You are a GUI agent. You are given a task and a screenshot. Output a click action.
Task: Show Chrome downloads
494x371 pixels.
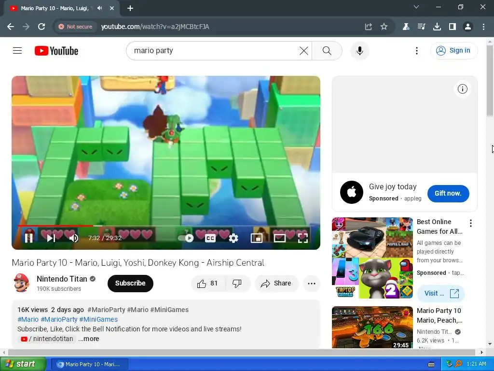pyautogui.click(x=437, y=27)
